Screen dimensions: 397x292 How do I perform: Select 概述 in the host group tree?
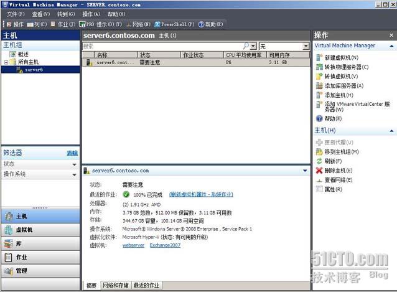click(x=23, y=54)
